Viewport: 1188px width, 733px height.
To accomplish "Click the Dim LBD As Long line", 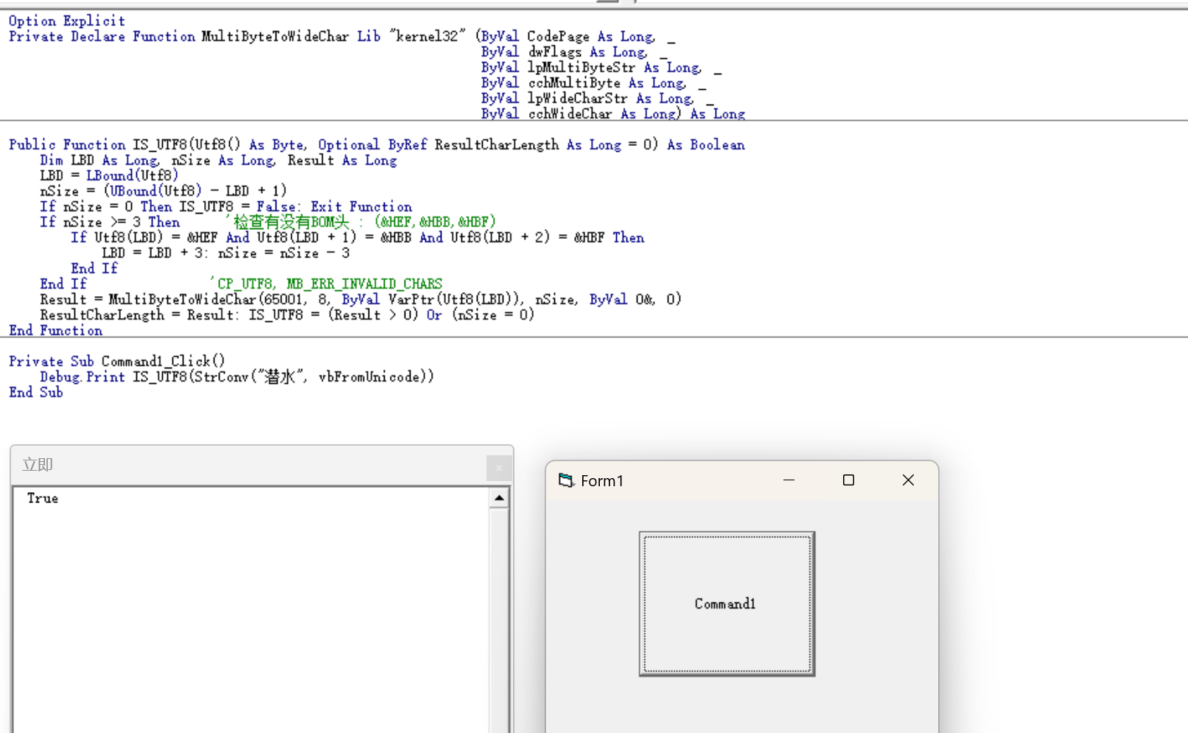I will pyautogui.click(x=218, y=160).
